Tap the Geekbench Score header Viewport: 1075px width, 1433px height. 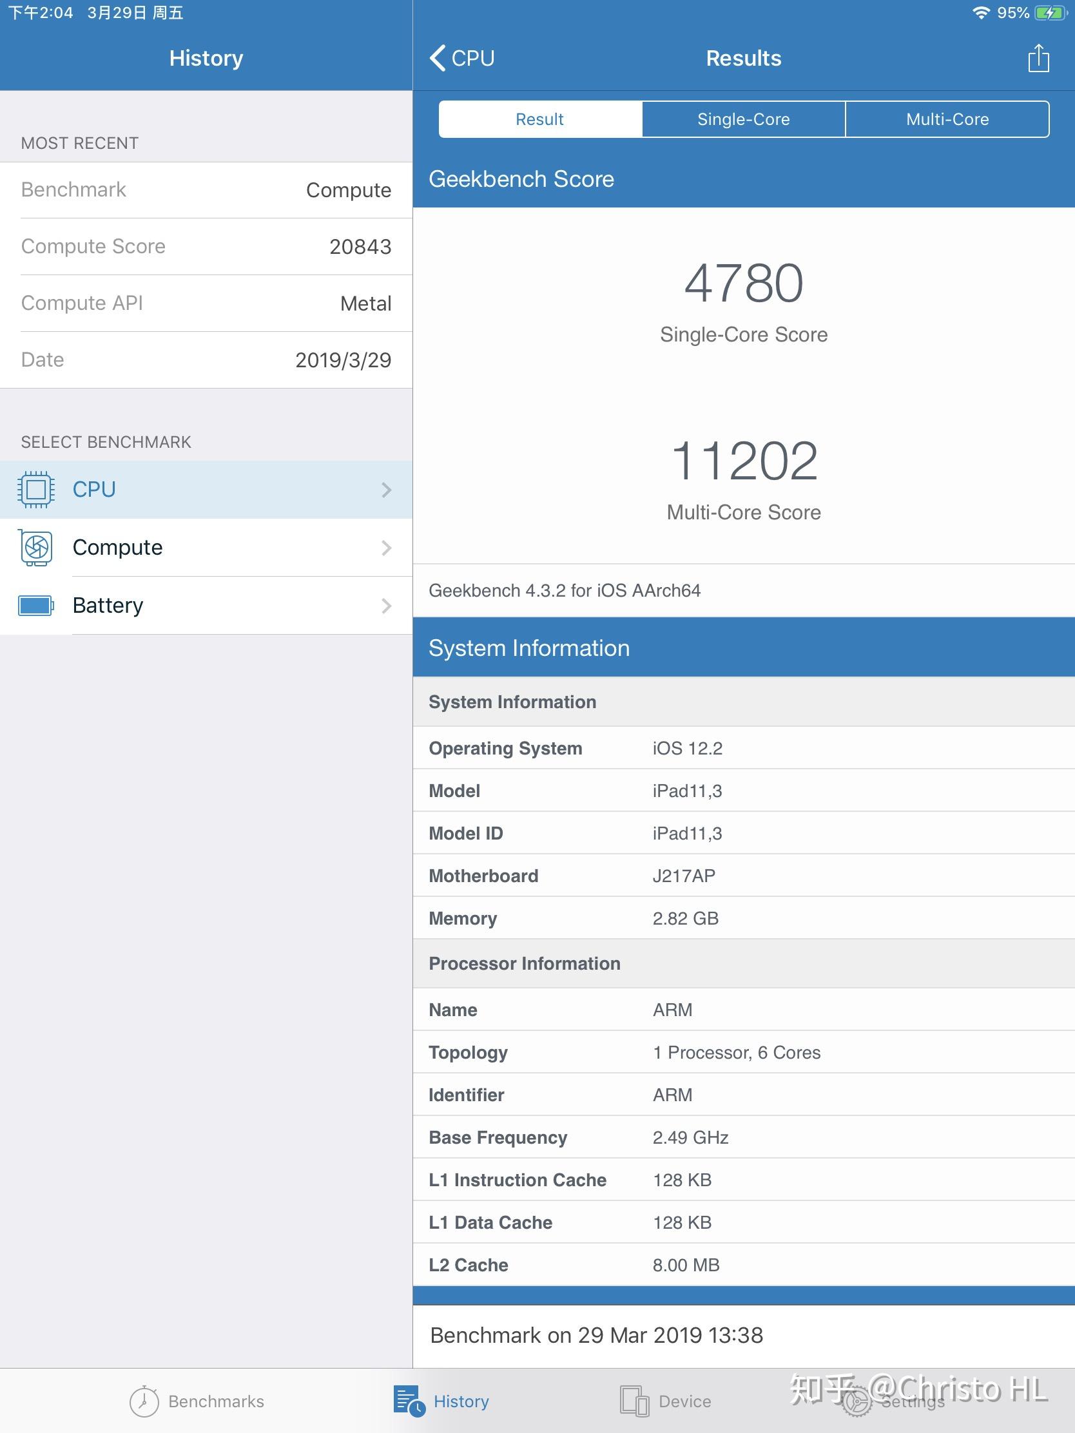521,178
